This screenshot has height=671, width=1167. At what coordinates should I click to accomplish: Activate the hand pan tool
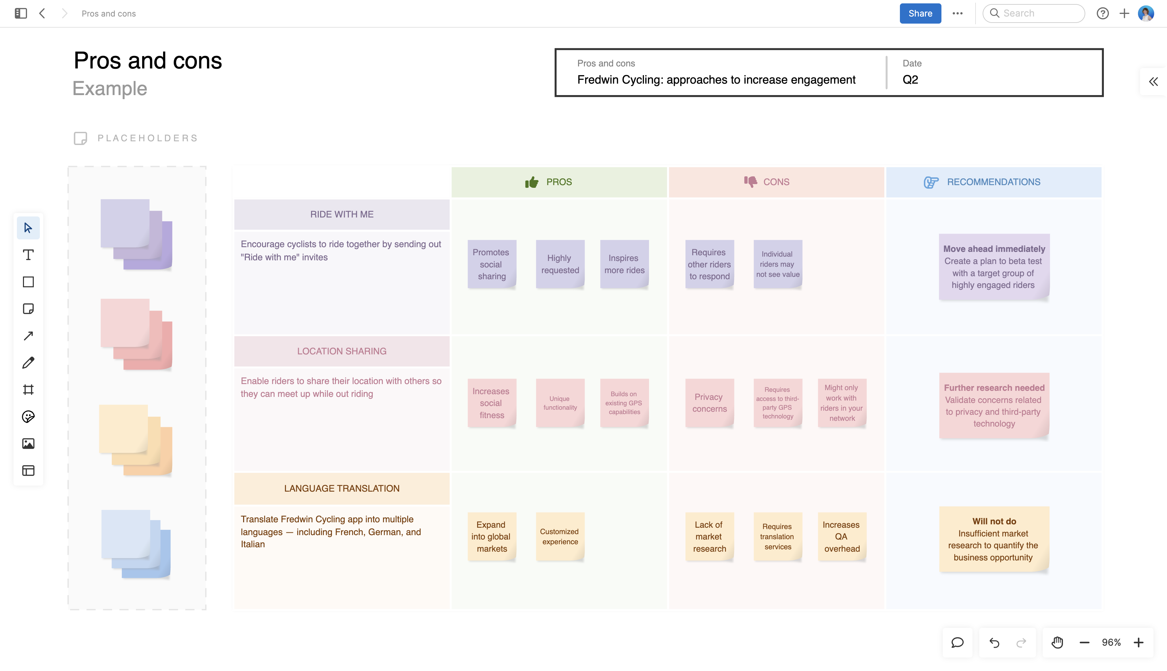[1056, 642]
